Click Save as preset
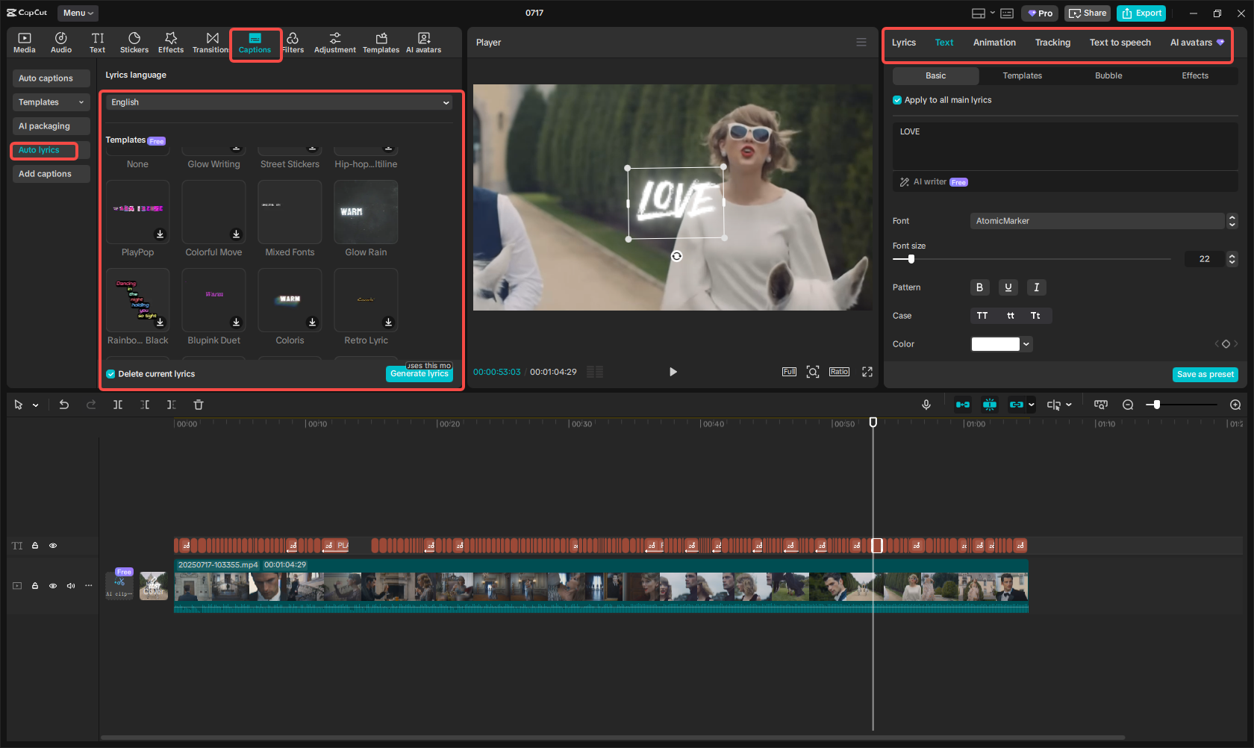Screen dimensions: 1254x748 tap(1205, 374)
